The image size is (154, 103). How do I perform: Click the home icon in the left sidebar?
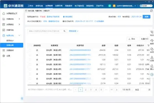pos(4,14)
